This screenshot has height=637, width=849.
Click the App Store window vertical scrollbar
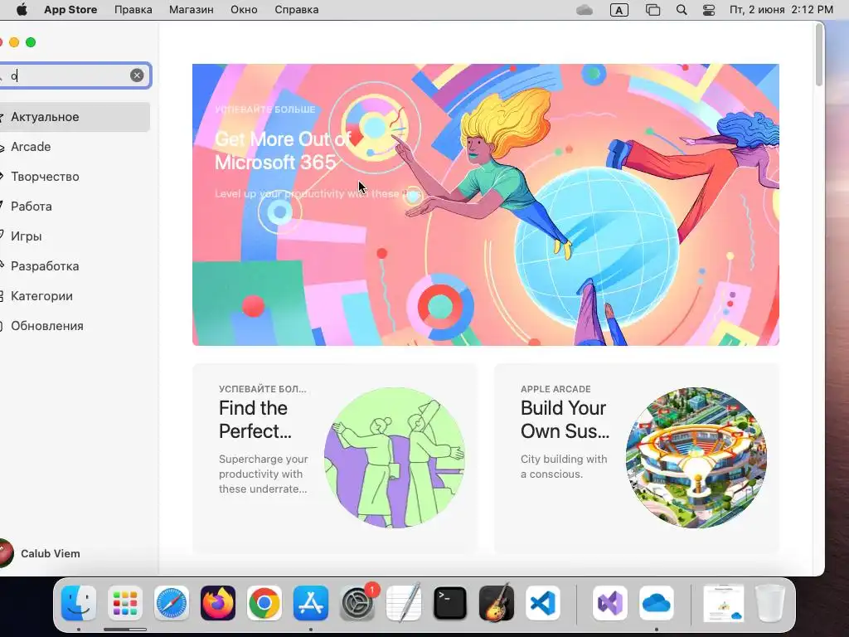point(818,54)
